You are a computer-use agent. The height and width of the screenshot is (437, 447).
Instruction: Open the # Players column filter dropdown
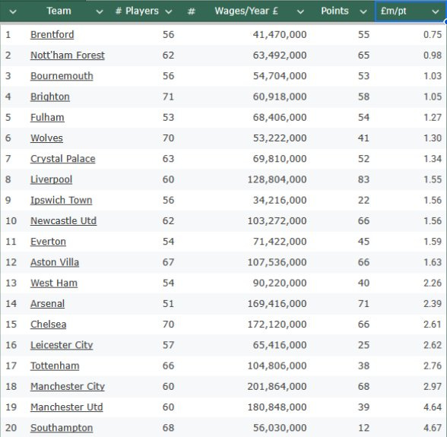click(169, 11)
